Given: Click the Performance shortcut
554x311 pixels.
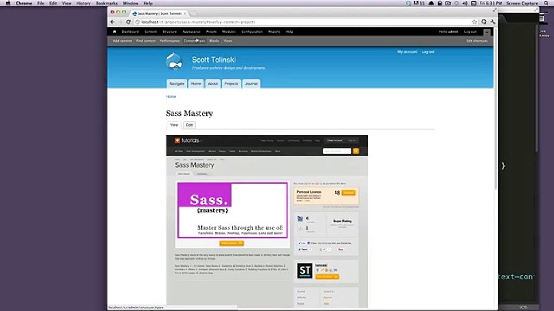Looking at the screenshot, I should click(x=170, y=41).
